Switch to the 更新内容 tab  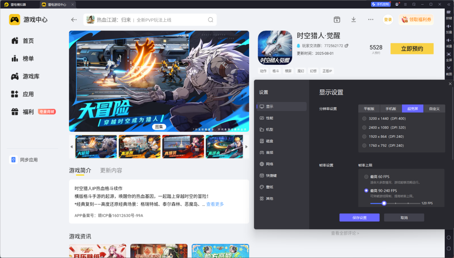point(111,170)
